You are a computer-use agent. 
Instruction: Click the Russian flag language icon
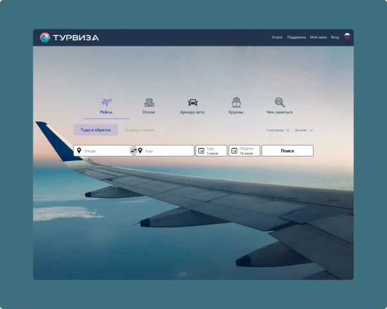(347, 36)
